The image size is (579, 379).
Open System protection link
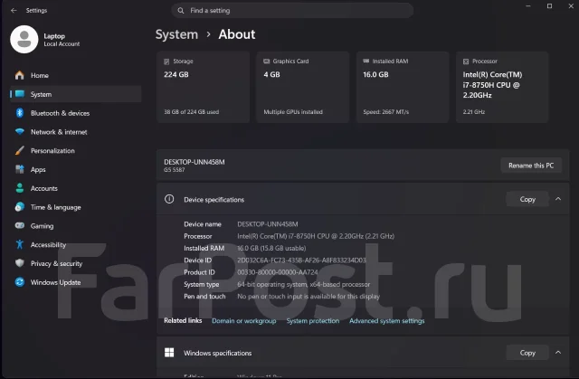coord(313,321)
